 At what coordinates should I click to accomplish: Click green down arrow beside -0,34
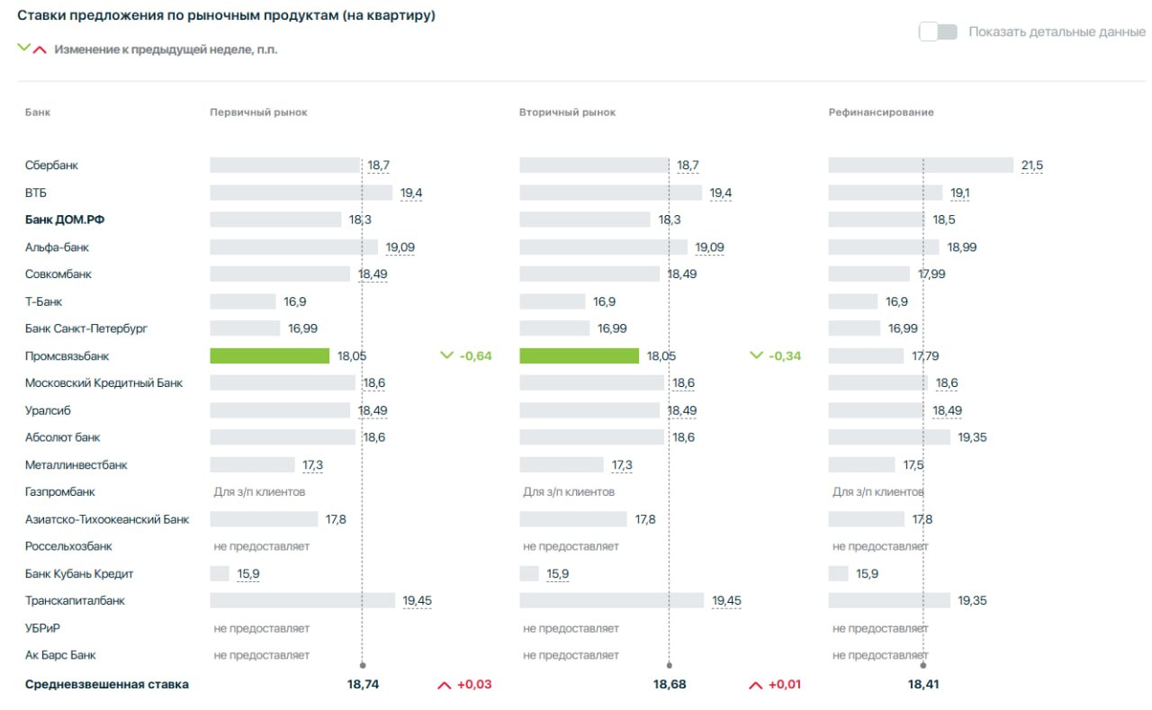(756, 355)
